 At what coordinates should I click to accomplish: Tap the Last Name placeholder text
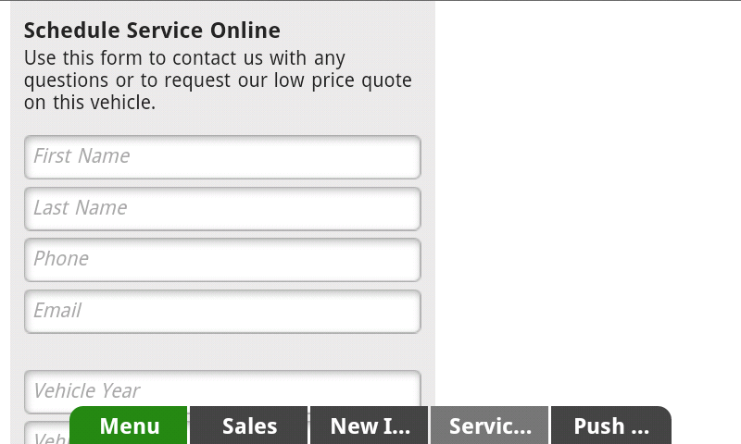tap(81, 207)
